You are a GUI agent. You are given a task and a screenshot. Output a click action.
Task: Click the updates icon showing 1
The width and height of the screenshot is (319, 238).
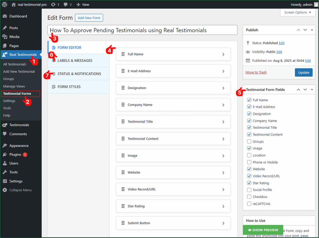click(x=53, y=4)
